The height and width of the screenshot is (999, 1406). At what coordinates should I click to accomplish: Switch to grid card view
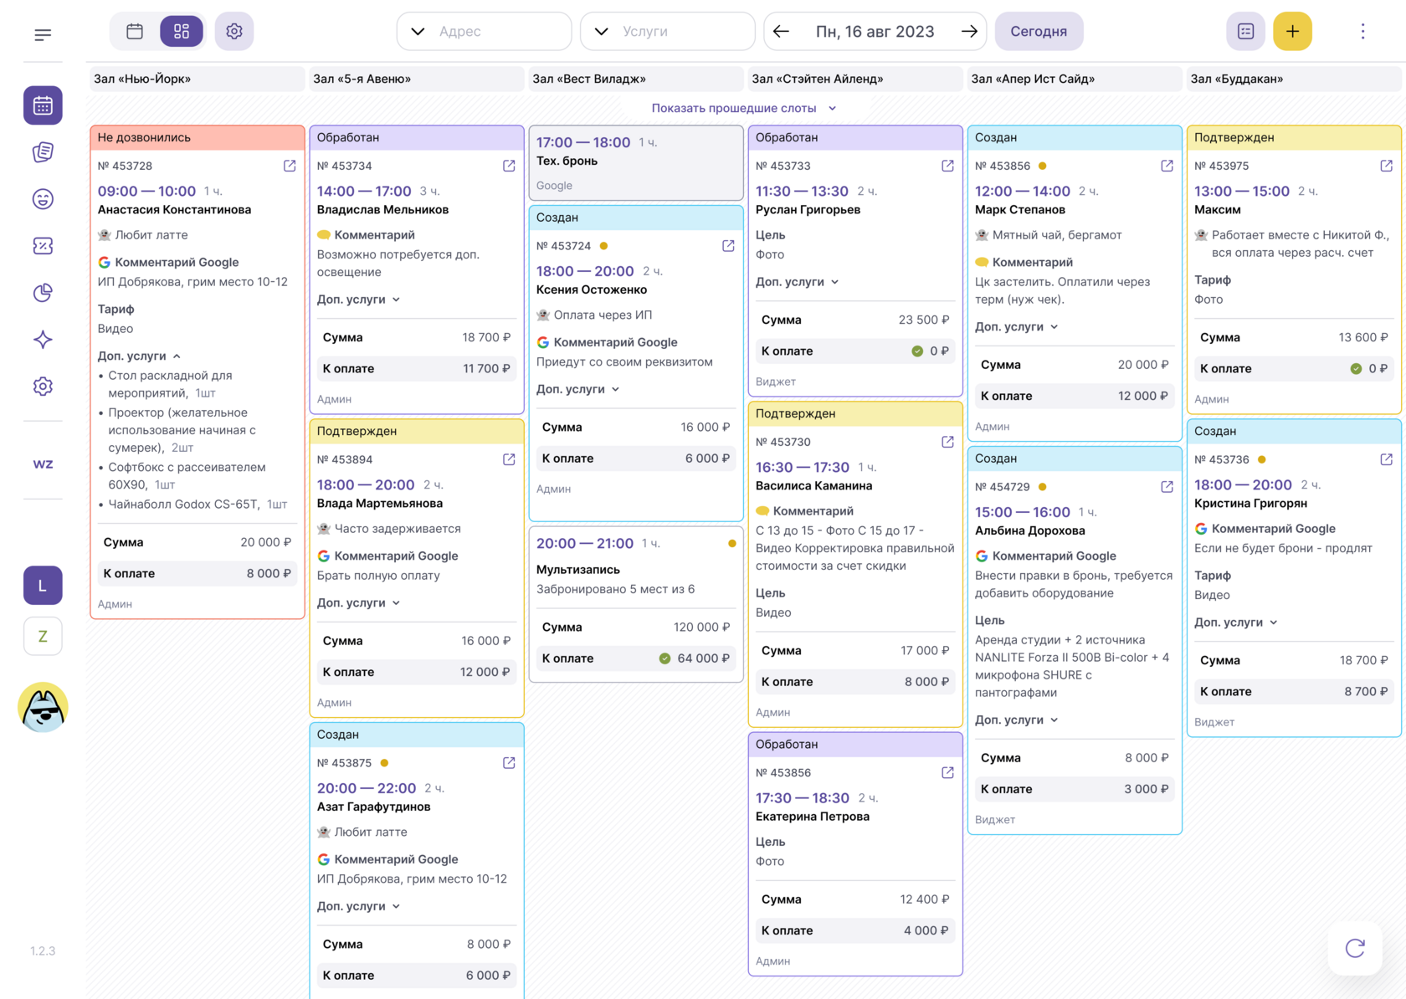pyautogui.click(x=182, y=32)
